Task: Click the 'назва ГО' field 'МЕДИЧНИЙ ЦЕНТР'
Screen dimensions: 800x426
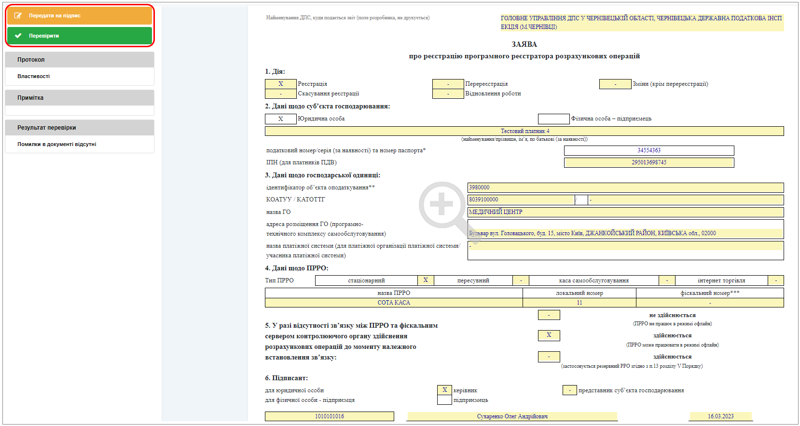Action: tap(625, 212)
